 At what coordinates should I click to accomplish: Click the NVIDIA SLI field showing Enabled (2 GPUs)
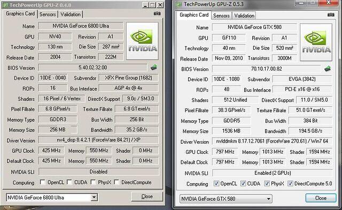pyautogui.click(x=272, y=173)
